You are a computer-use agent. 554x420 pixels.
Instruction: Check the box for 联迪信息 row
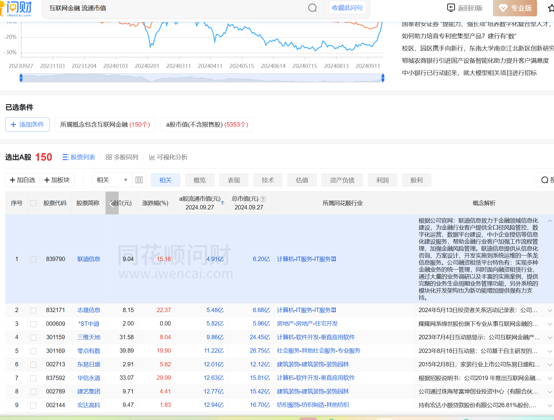[x=34, y=259]
